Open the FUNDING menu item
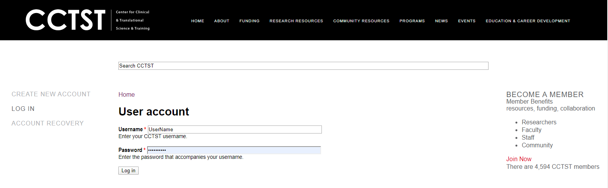Image resolution: width=608 pixels, height=188 pixels. pyautogui.click(x=249, y=21)
